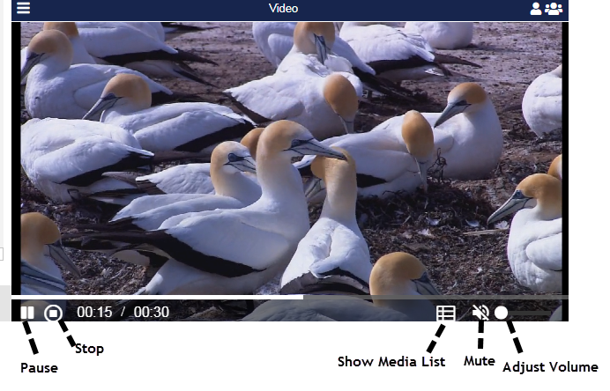This screenshot has height=391, width=610.
Task: Click the played portion of progress bar
Action: 159,297
